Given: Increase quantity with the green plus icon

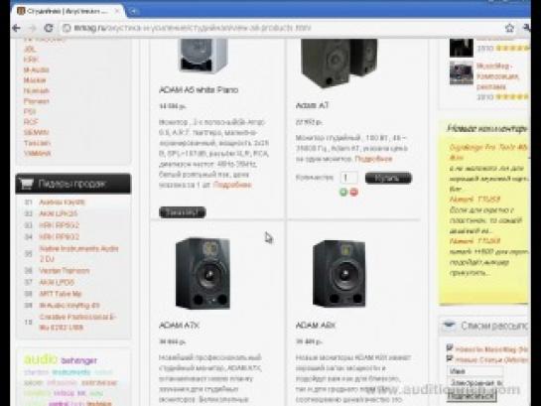Looking at the screenshot, I should pyautogui.click(x=343, y=193).
